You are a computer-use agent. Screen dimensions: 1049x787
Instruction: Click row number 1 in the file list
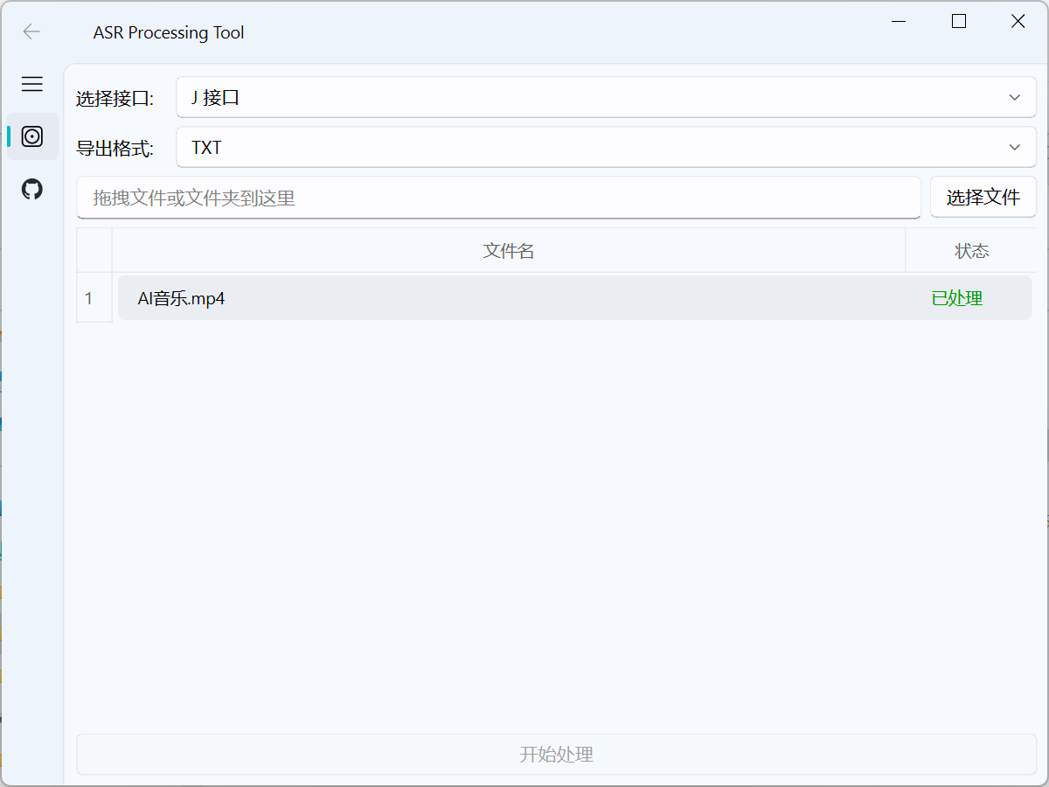pos(94,298)
